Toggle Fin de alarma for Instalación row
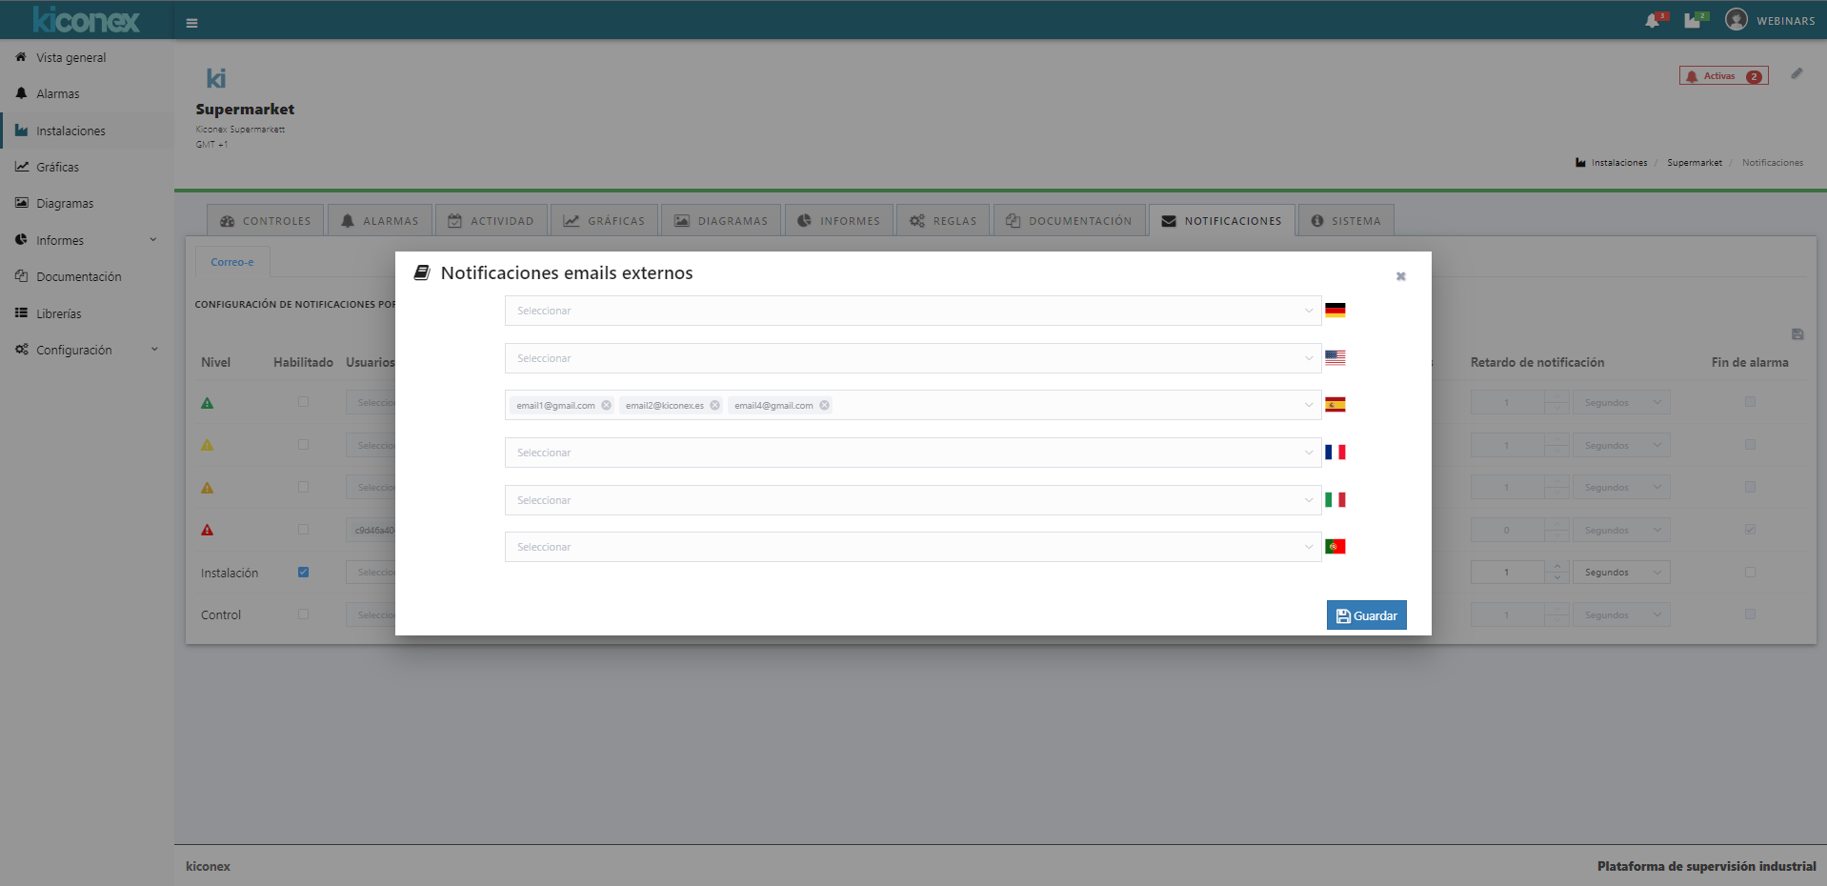Image resolution: width=1827 pixels, height=886 pixels. coord(1750,573)
